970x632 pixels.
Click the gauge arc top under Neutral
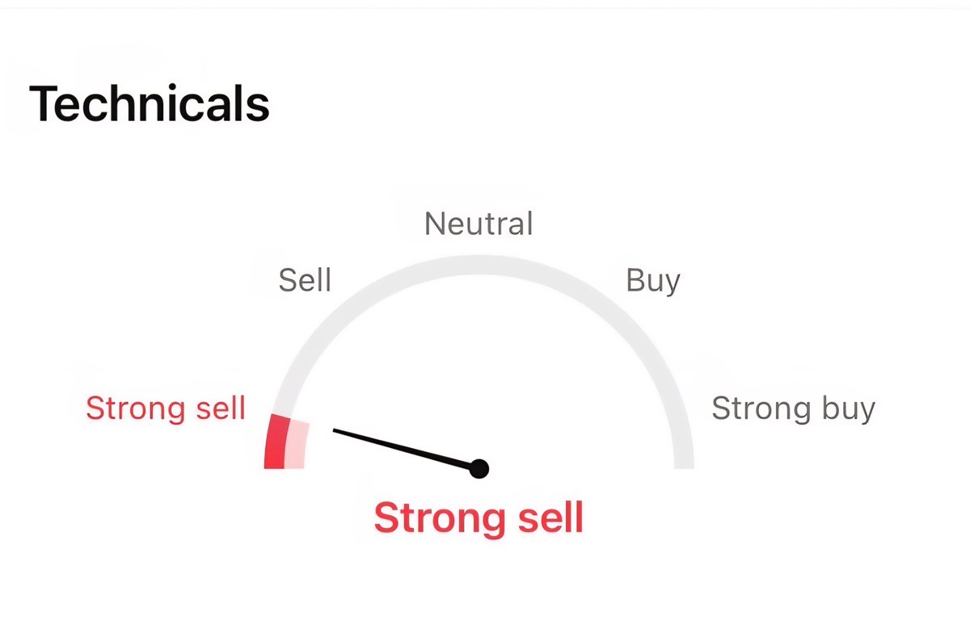pos(479,265)
